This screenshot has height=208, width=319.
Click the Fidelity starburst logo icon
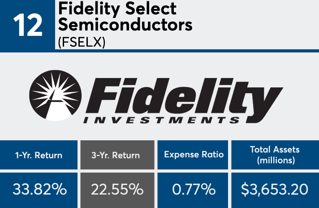(x=56, y=95)
